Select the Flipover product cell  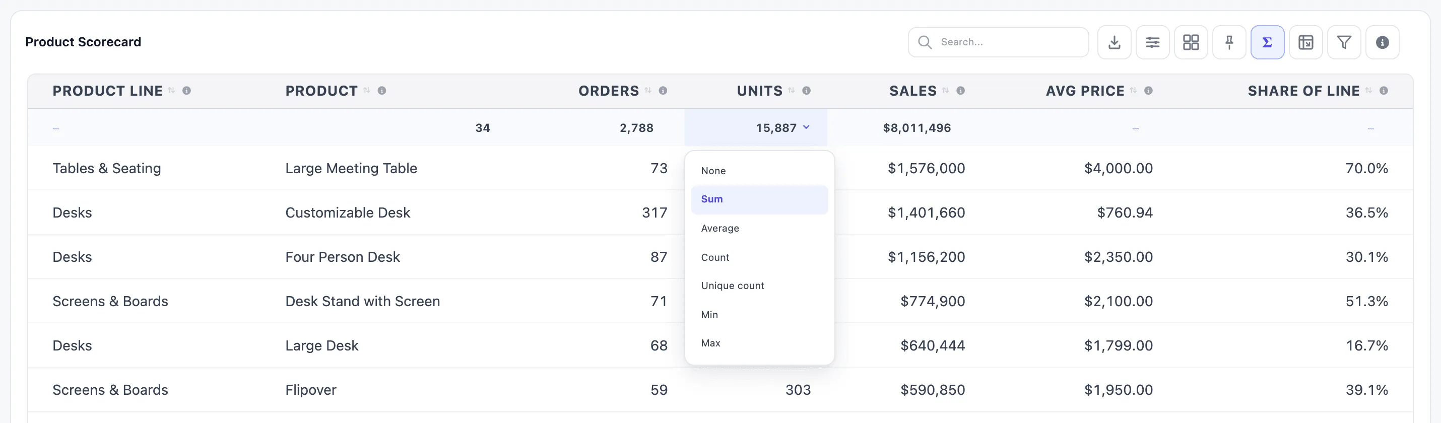point(311,390)
